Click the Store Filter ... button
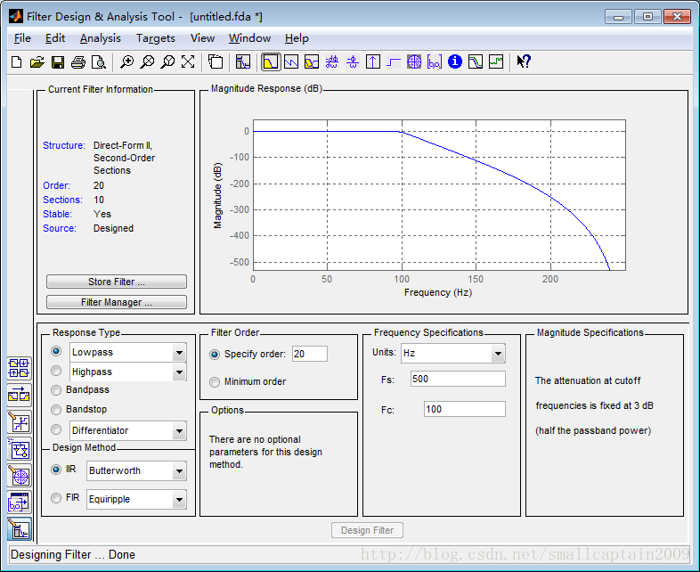 pos(117,282)
